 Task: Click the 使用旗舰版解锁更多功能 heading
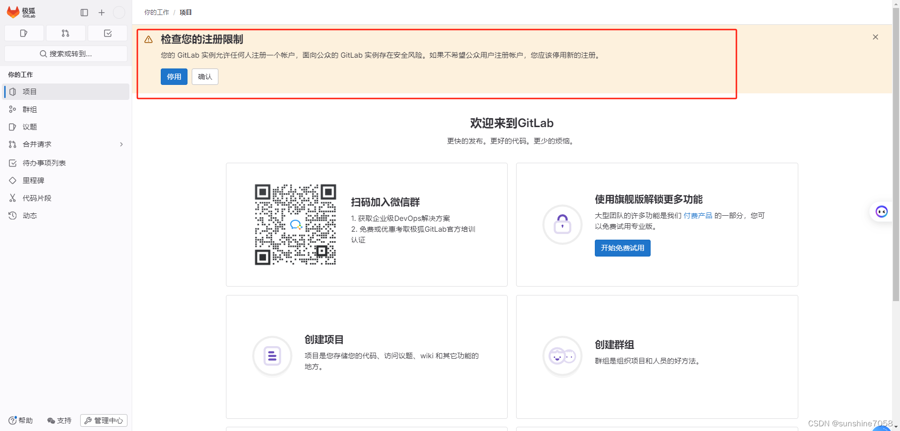pos(648,200)
